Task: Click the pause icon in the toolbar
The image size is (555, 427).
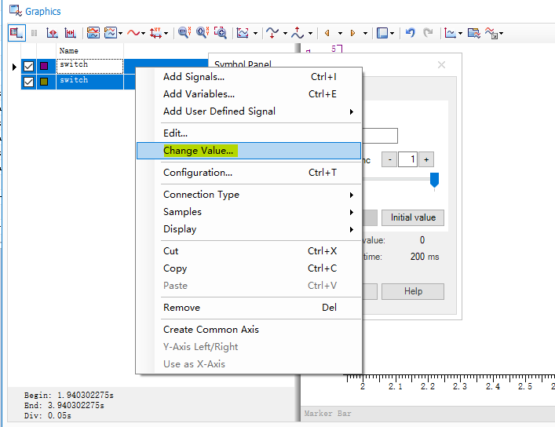Action: [34, 33]
